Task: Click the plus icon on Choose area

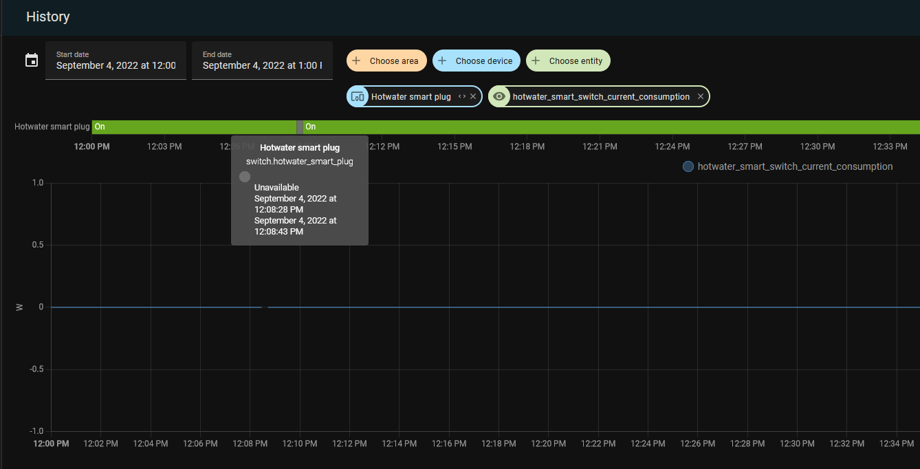Action: point(355,61)
